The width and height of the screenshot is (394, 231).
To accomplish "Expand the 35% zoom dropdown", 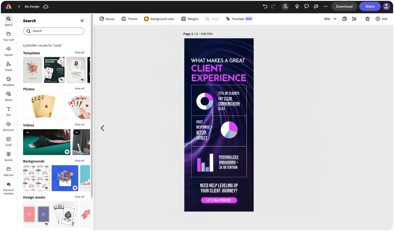I will click(x=330, y=19).
